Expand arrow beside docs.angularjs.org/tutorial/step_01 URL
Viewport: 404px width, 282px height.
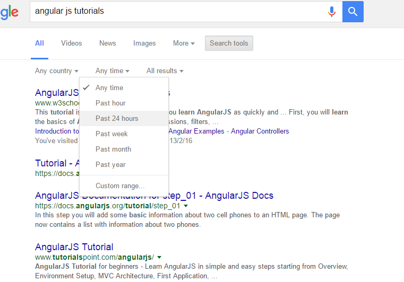[x=186, y=206]
